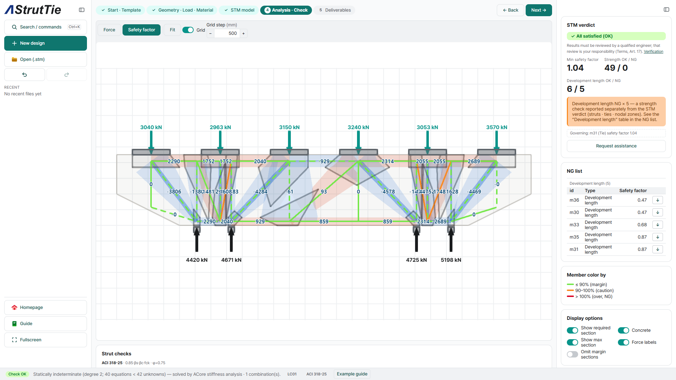Click the Check OK status badge
The height and width of the screenshot is (380, 676).
(x=18, y=374)
